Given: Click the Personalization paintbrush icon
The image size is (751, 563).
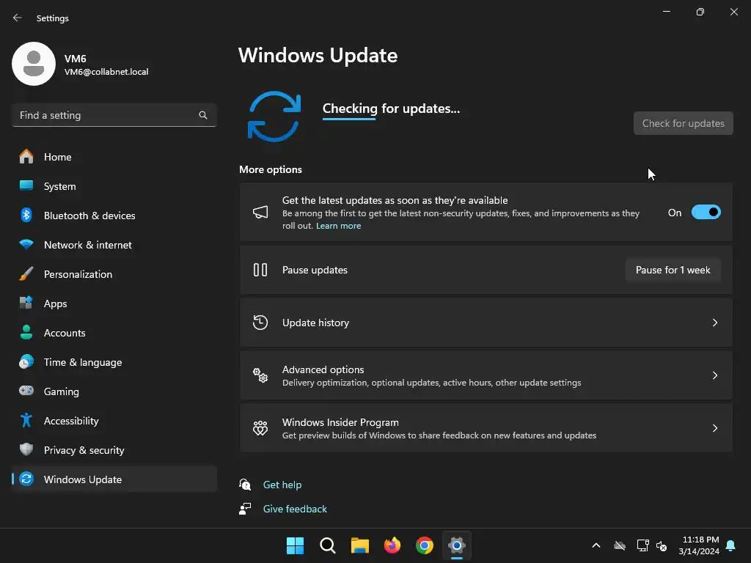Looking at the screenshot, I should pos(26,274).
